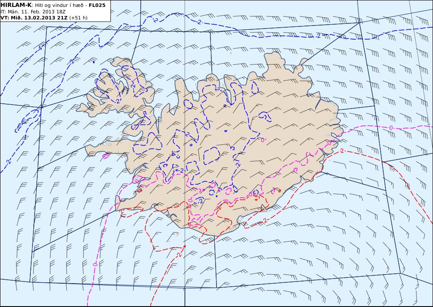Select the "Hiti og vindur í hæð" text
Image resolution: width=433 pixels, height=307 pixels.
pos(59,6)
